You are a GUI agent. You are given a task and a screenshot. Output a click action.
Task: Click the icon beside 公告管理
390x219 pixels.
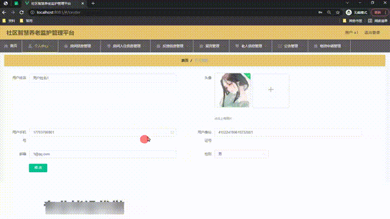click(280, 46)
